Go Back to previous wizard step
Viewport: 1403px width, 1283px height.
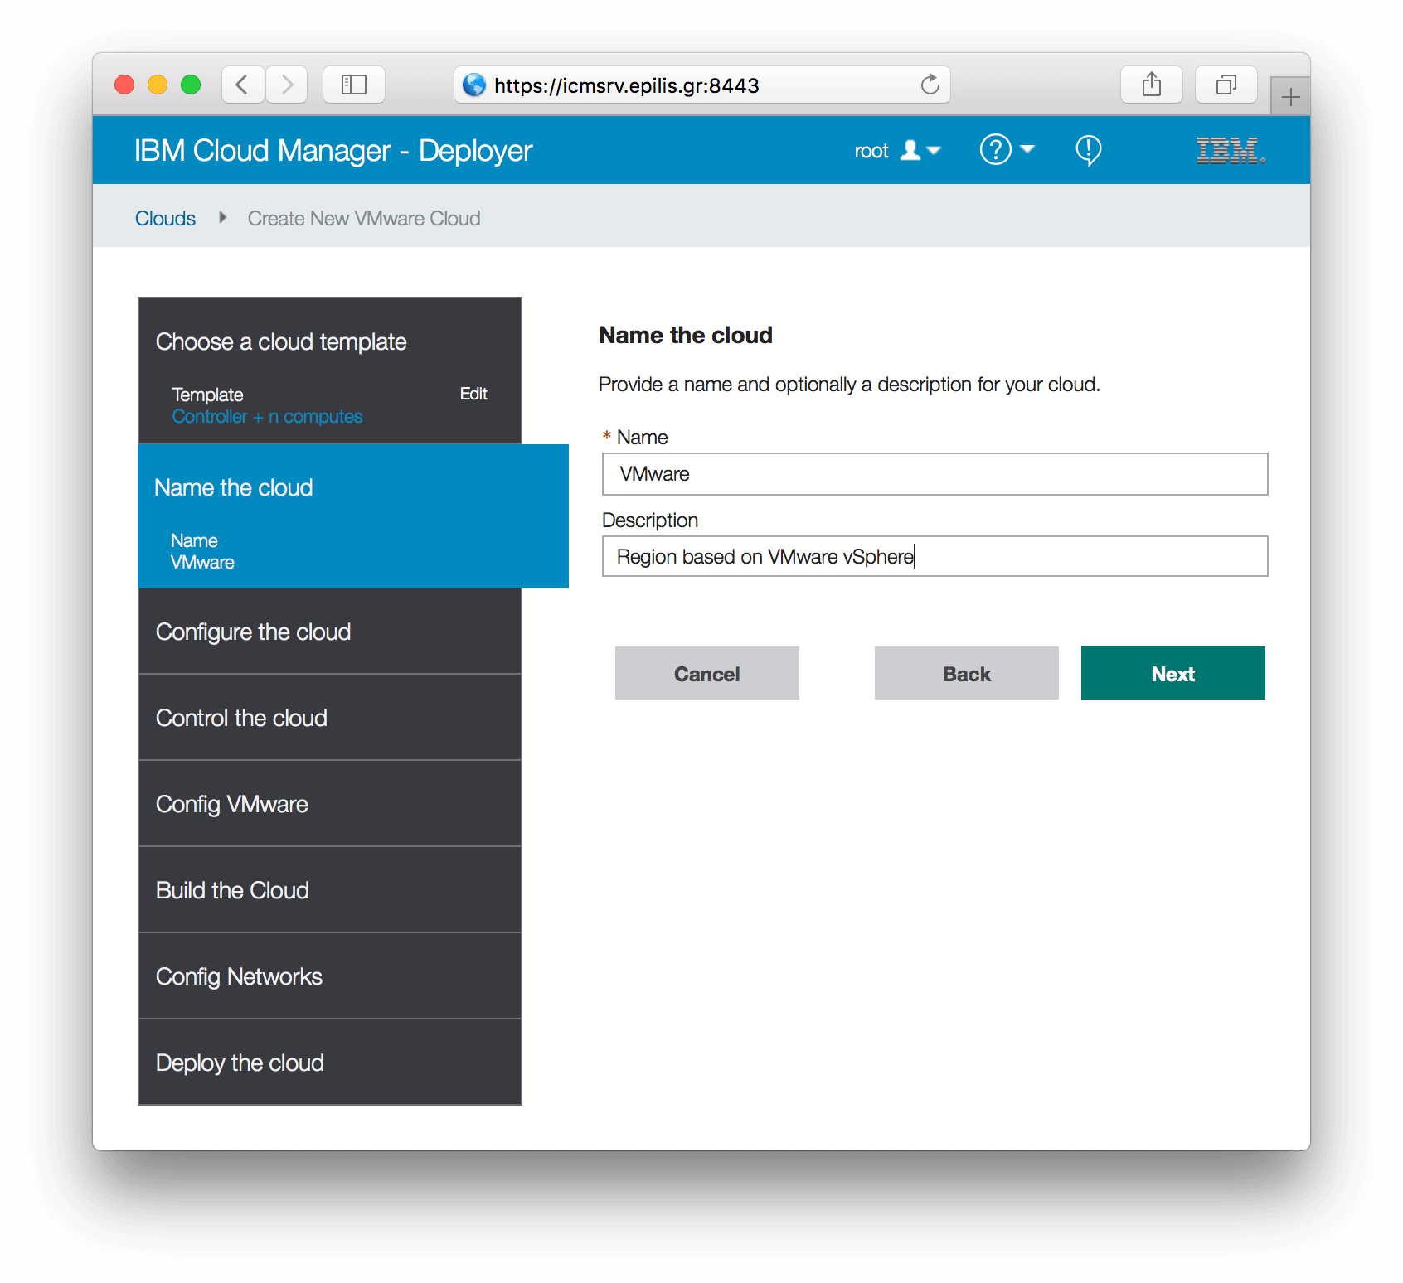pyautogui.click(x=966, y=673)
